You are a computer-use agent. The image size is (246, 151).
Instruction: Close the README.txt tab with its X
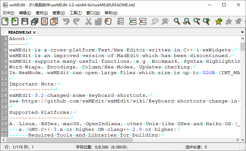click(34, 32)
